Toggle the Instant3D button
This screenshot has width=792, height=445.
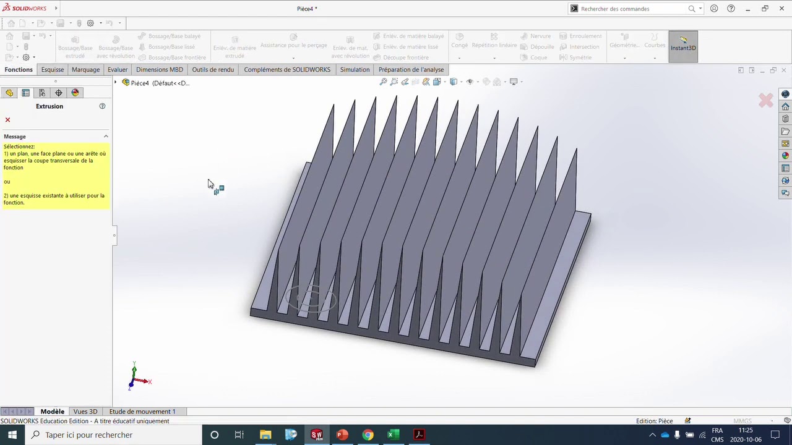point(683,46)
